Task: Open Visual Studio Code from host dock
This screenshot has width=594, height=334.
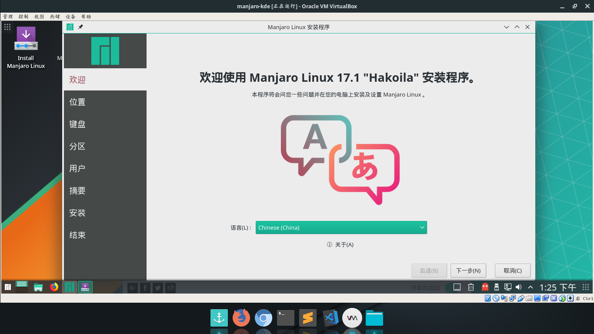Action: [330, 318]
